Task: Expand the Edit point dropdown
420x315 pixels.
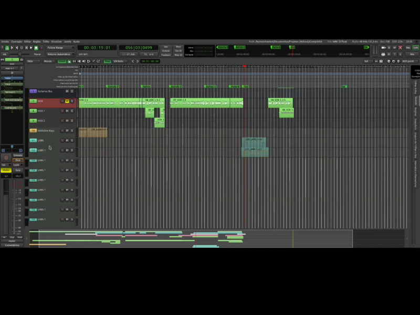Action: (x=409, y=61)
